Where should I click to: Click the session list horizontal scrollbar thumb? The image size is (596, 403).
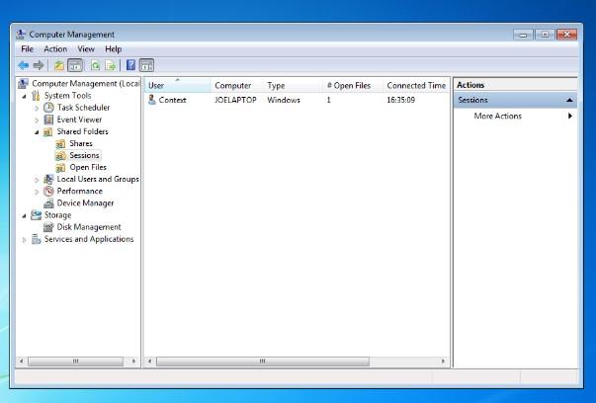pyautogui.click(x=263, y=362)
